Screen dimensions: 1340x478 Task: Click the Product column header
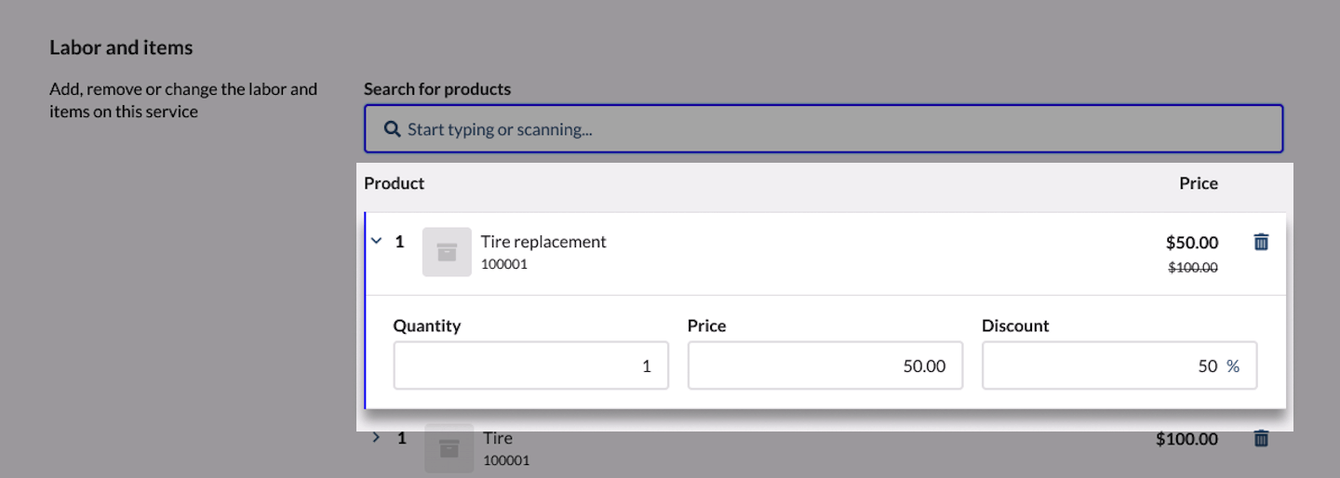pyautogui.click(x=395, y=183)
